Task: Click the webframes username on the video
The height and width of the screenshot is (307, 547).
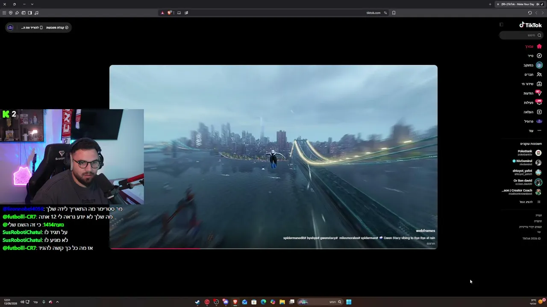Action: [x=425, y=231]
